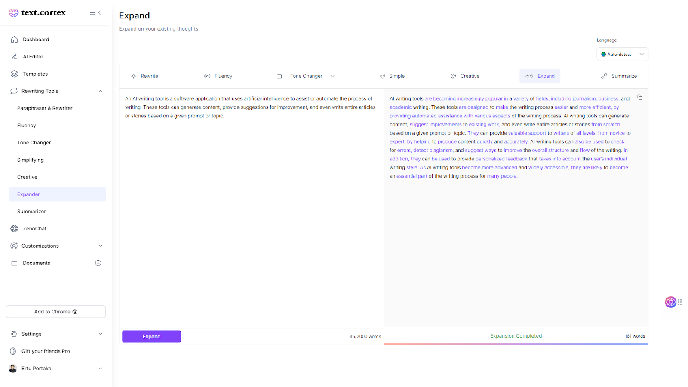Click the Rewriting Tools loop icon
688x387 pixels.
pos(14,91)
